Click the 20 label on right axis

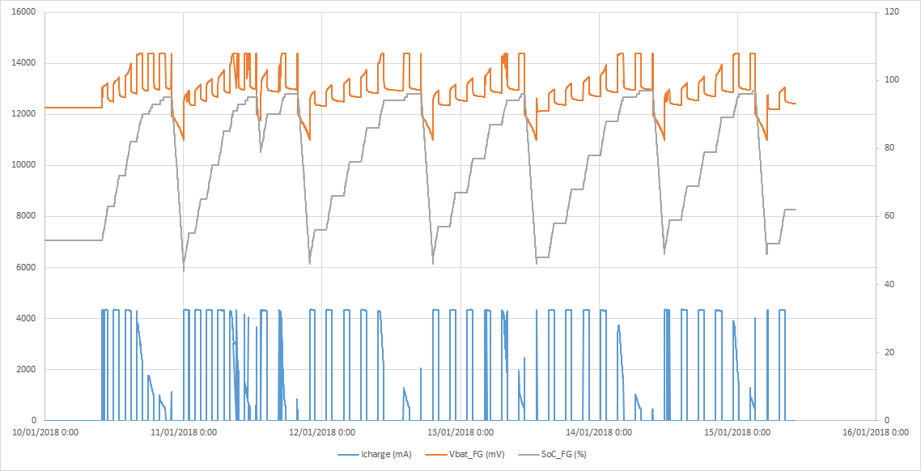[889, 352]
